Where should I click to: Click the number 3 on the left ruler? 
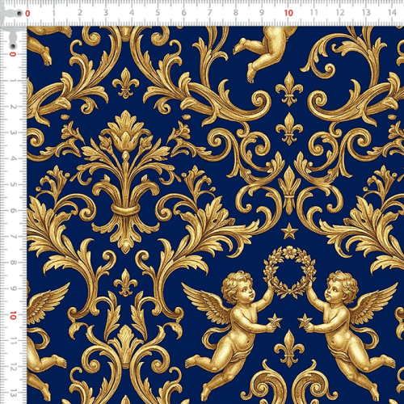(13, 133)
